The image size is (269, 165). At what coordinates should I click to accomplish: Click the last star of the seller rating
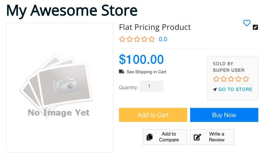coord(246,79)
